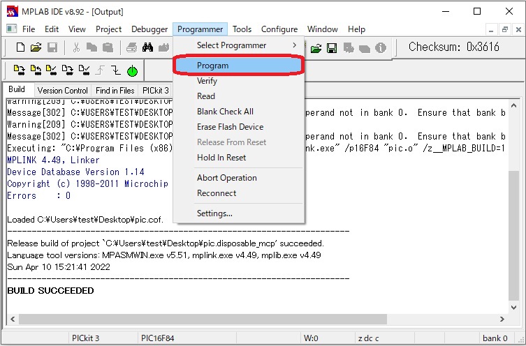This screenshot has width=526, height=346.
Task: Click the Open Project green folder icon
Action: point(316,49)
